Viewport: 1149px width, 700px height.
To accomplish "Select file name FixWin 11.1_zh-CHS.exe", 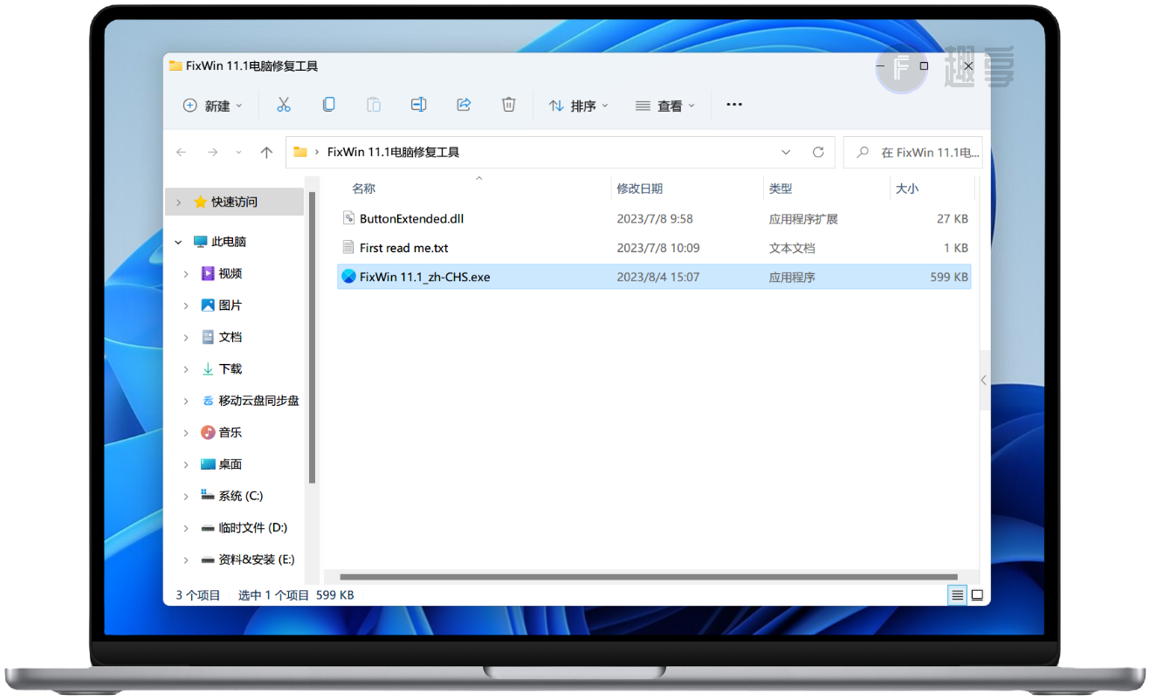I will tap(424, 278).
